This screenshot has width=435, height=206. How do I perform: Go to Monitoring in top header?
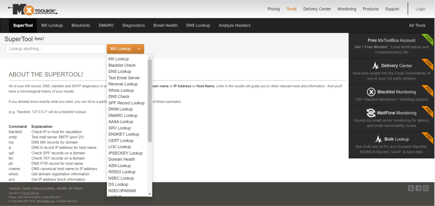coord(347,9)
